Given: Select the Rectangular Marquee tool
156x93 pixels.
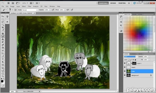Looking at the screenshot, I should (x=3, y=19).
